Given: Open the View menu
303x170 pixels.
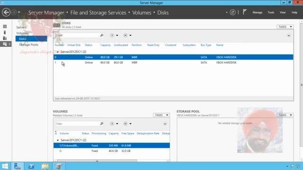Looking at the screenshot, I should point(283,13).
